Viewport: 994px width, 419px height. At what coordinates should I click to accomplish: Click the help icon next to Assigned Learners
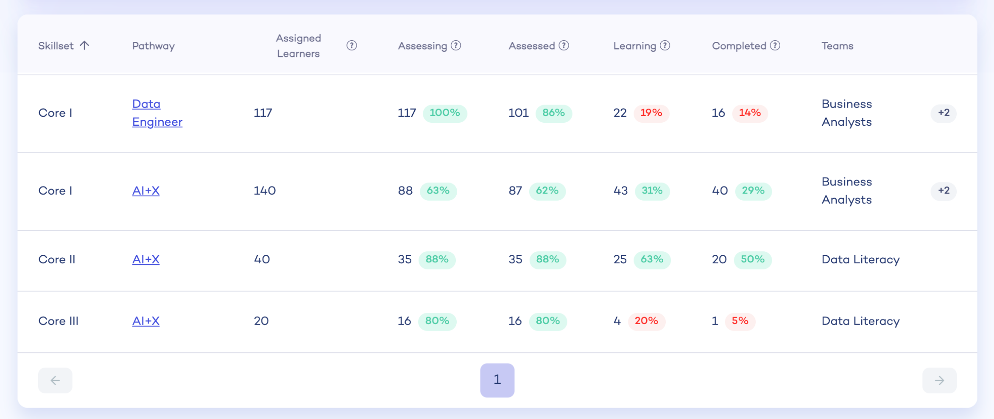(351, 45)
